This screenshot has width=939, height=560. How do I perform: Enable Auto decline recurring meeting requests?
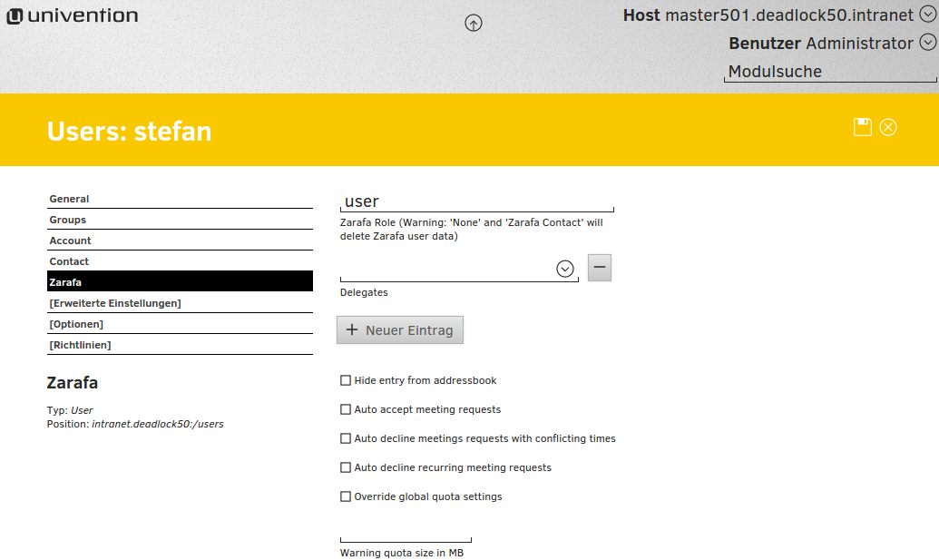pyautogui.click(x=346, y=468)
